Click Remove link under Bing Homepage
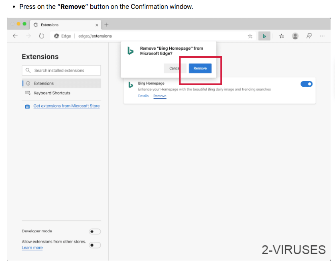This screenshot has width=335, height=265. click(x=160, y=96)
